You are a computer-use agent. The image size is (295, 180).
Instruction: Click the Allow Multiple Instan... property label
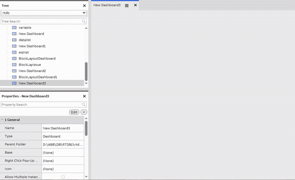(x=23, y=177)
